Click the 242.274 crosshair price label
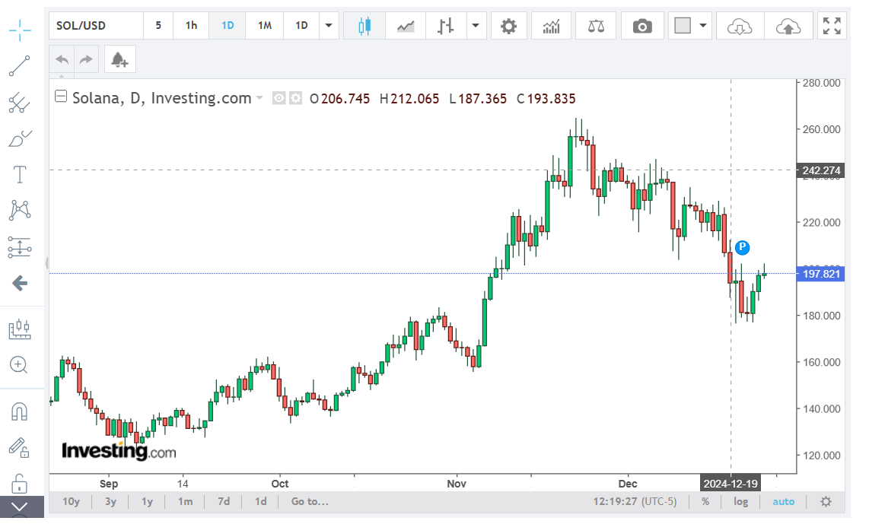 pyautogui.click(x=821, y=170)
